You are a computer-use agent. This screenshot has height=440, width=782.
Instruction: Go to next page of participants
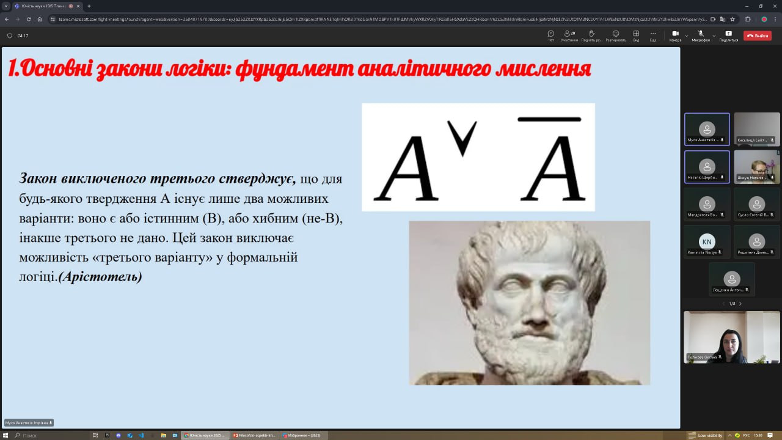[740, 304]
